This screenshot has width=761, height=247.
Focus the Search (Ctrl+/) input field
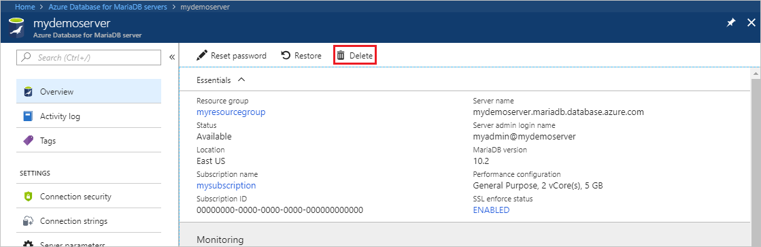[89, 57]
